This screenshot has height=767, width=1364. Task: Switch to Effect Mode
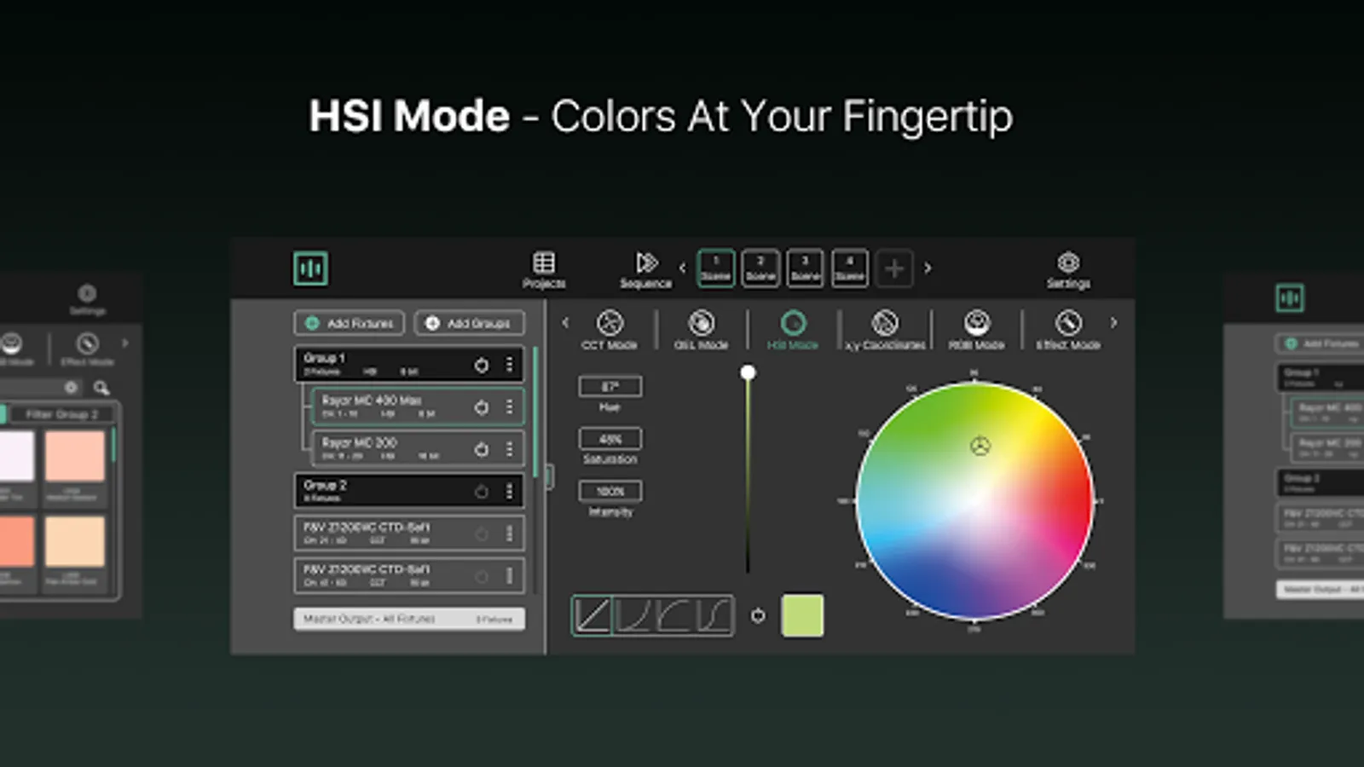(1068, 330)
